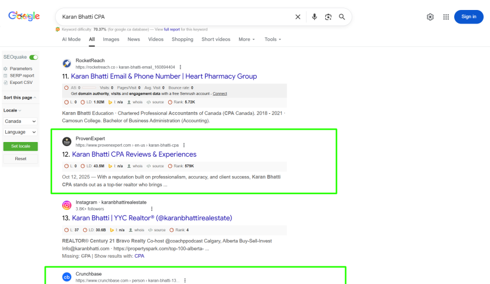This screenshot has width=490, height=284.
Task: Open the Tools dropdown
Action: (273, 39)
